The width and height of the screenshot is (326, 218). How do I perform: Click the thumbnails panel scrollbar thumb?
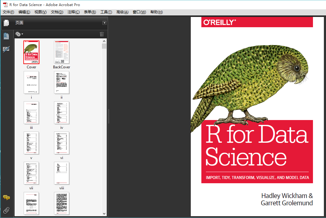pyautogui.click(x=104, y=46)
